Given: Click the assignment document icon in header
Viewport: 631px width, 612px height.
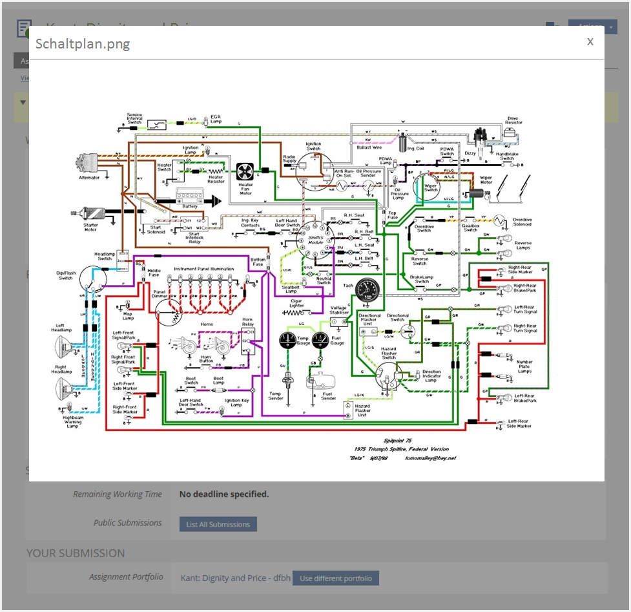Looking at the screenshot, I should click(x=24, y=28).
